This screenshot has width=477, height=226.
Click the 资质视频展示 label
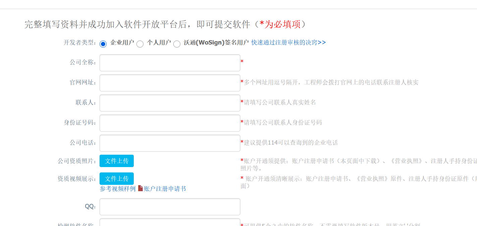click(x=77, y=179)
